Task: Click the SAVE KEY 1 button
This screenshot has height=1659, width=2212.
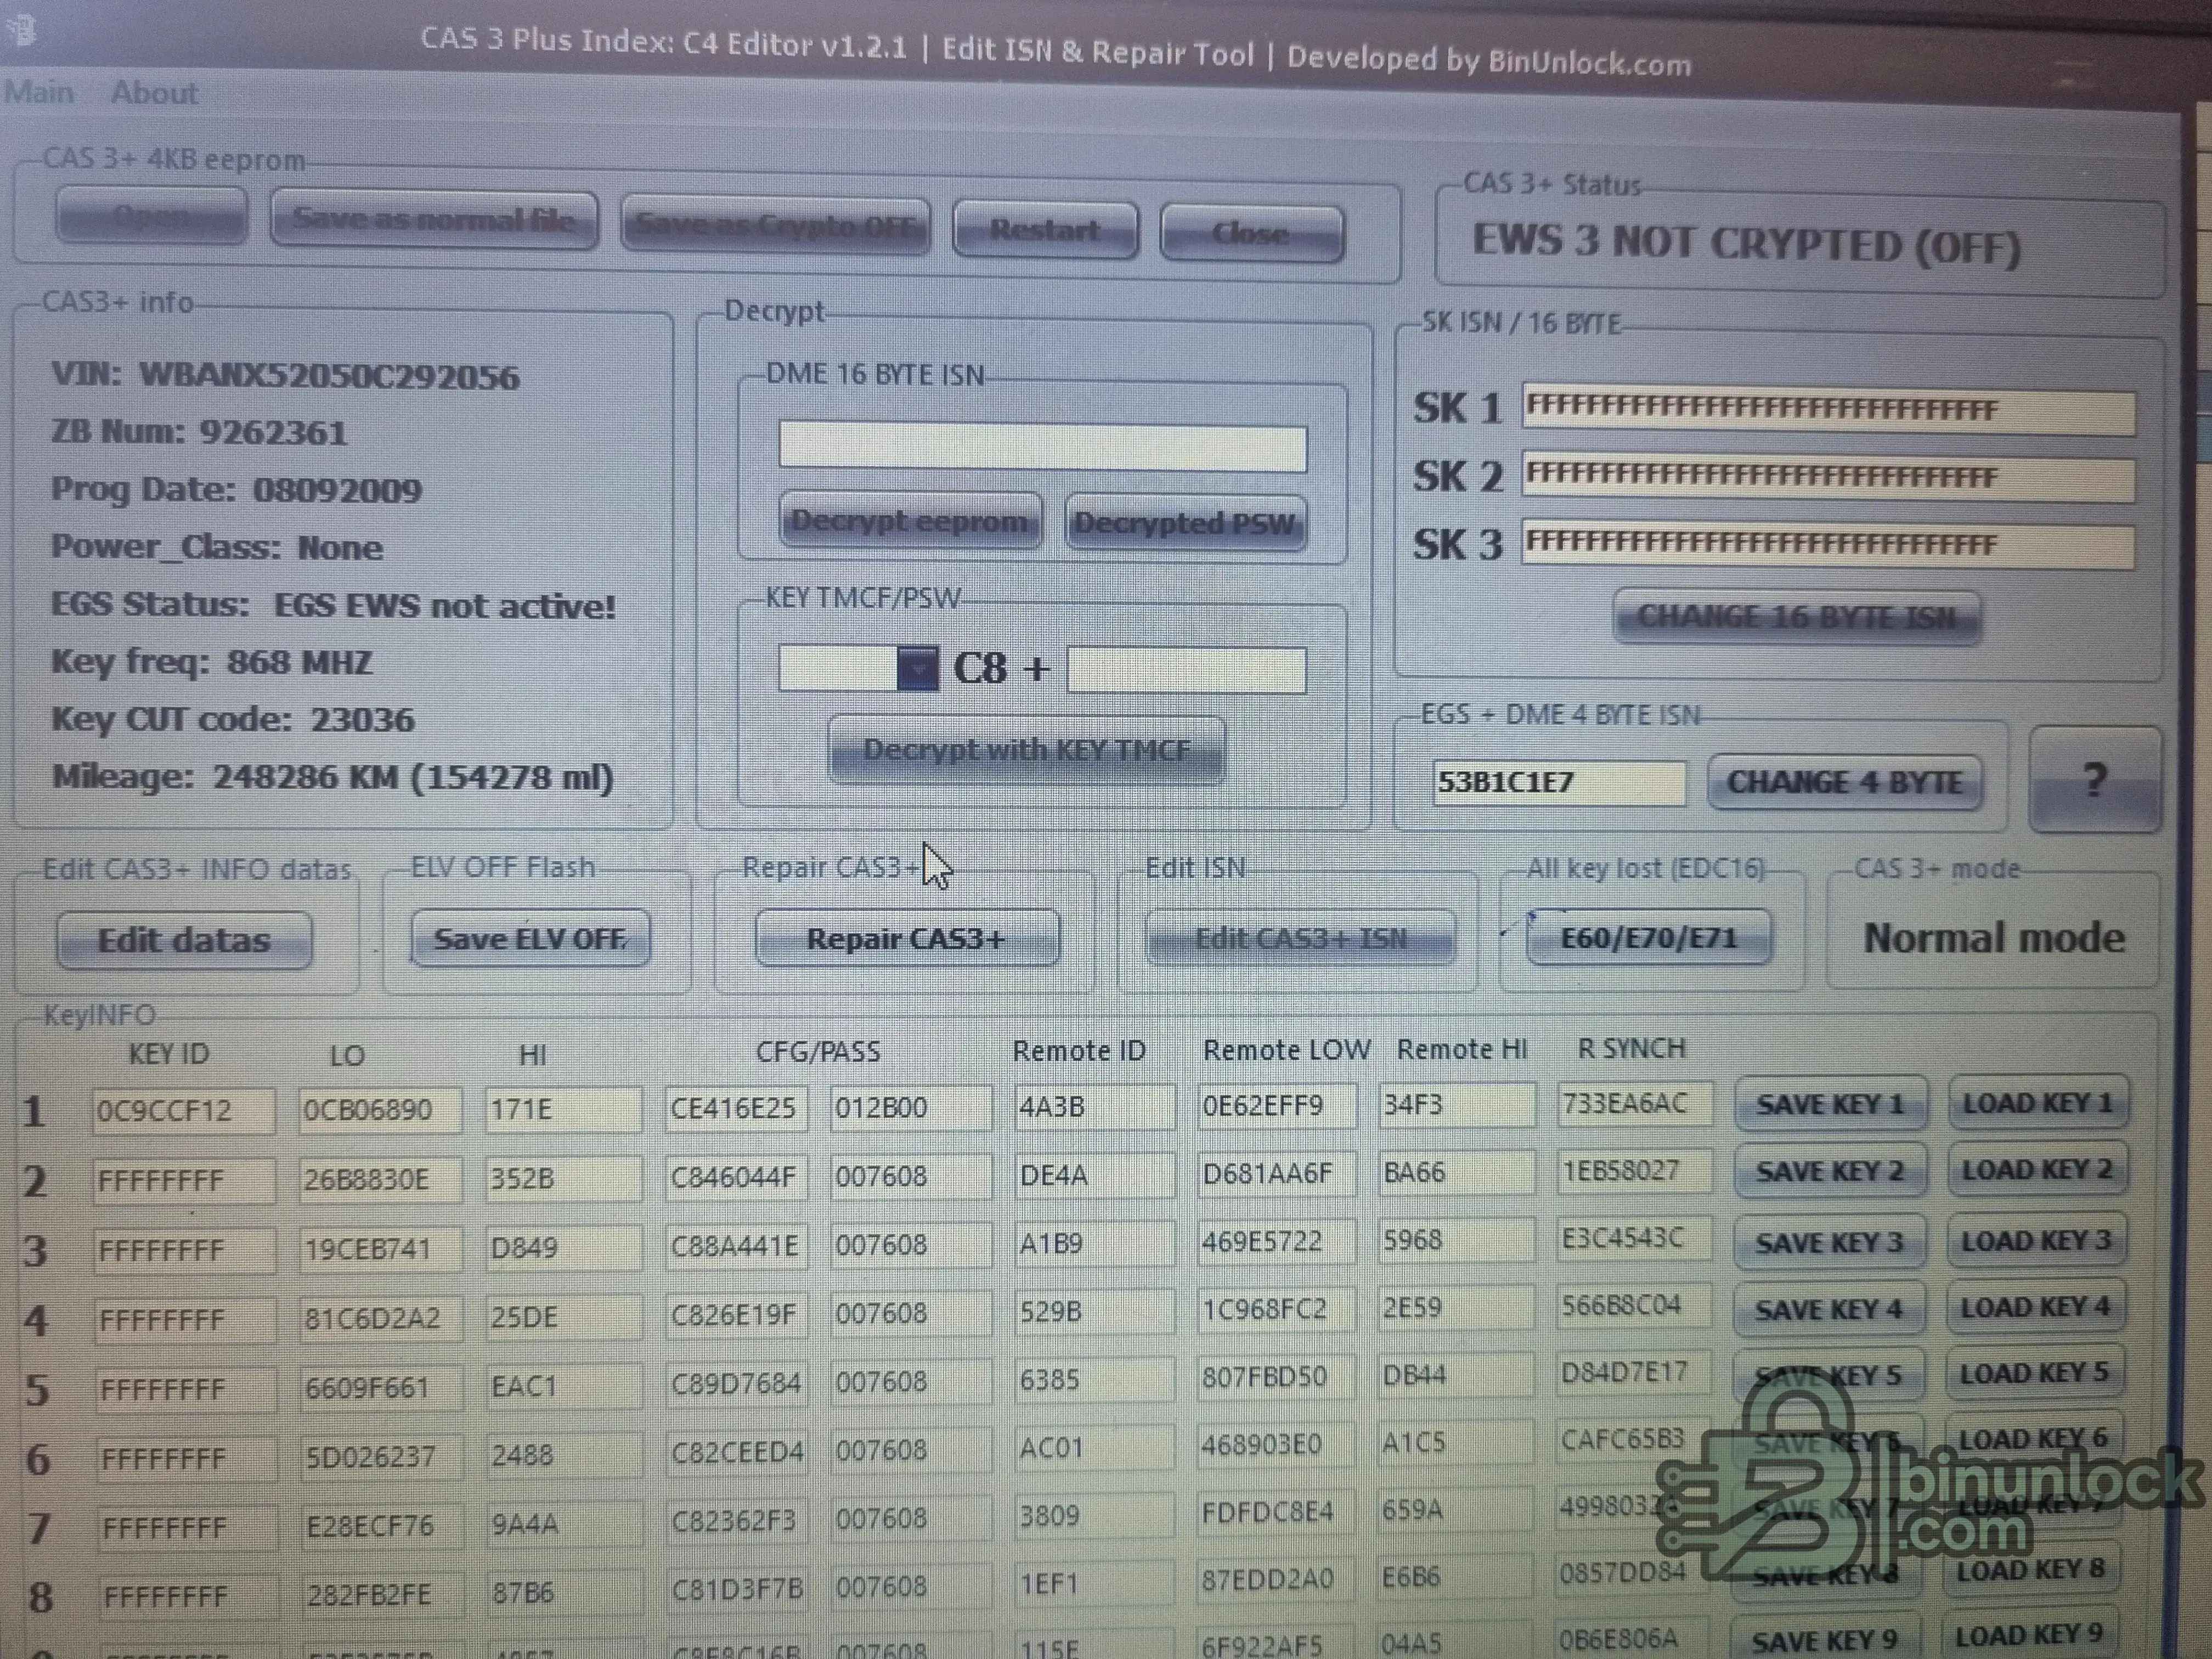Action: (x=1830, y=1104)
